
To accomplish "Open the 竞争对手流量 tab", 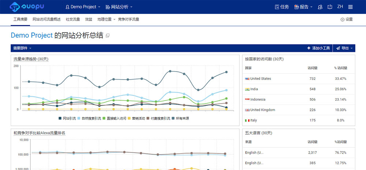I will pyautogui.click(x=128, y=20).
